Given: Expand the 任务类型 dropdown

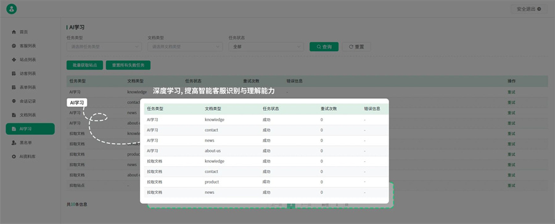Looking at the screenshot, I should click(x=104, y=47).
